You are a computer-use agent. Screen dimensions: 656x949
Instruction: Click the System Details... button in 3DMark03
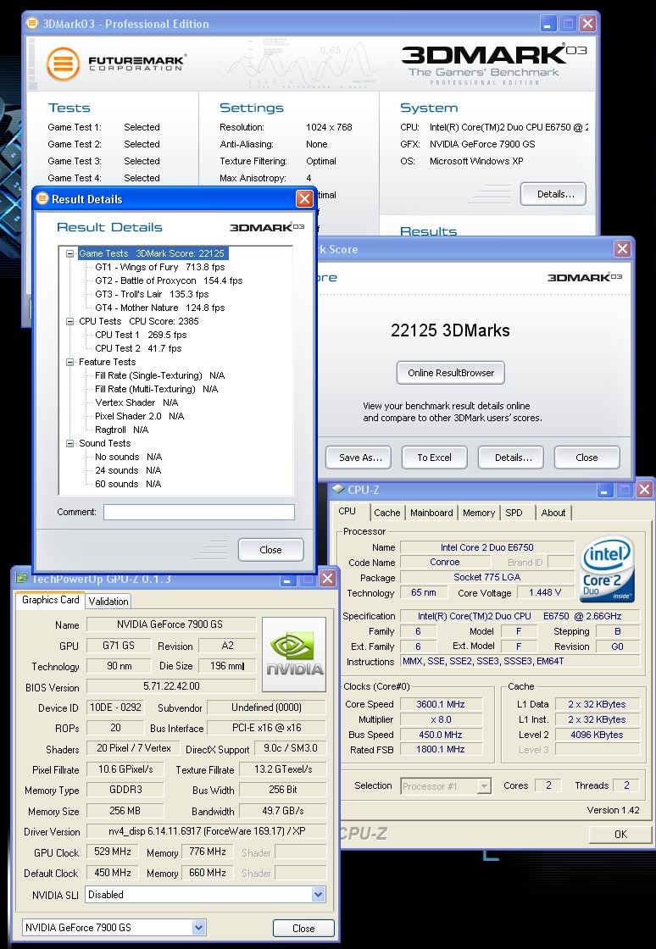[x=553, y=194]
